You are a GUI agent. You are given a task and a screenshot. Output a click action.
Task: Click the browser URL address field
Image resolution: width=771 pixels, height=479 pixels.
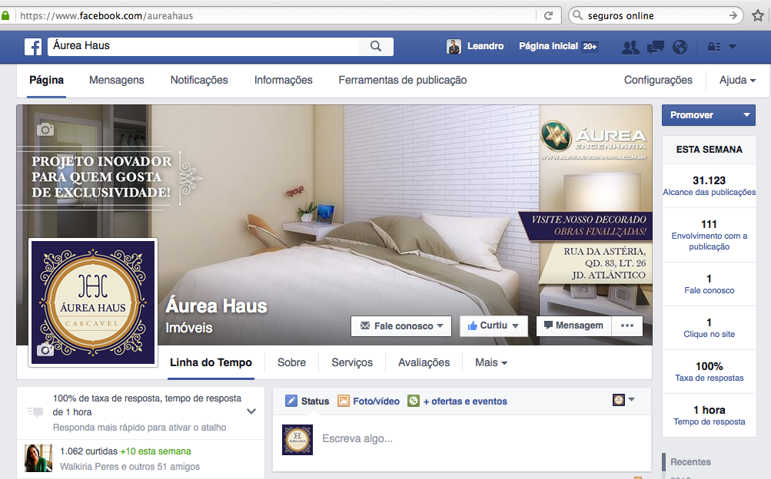(x=275, y=15)
